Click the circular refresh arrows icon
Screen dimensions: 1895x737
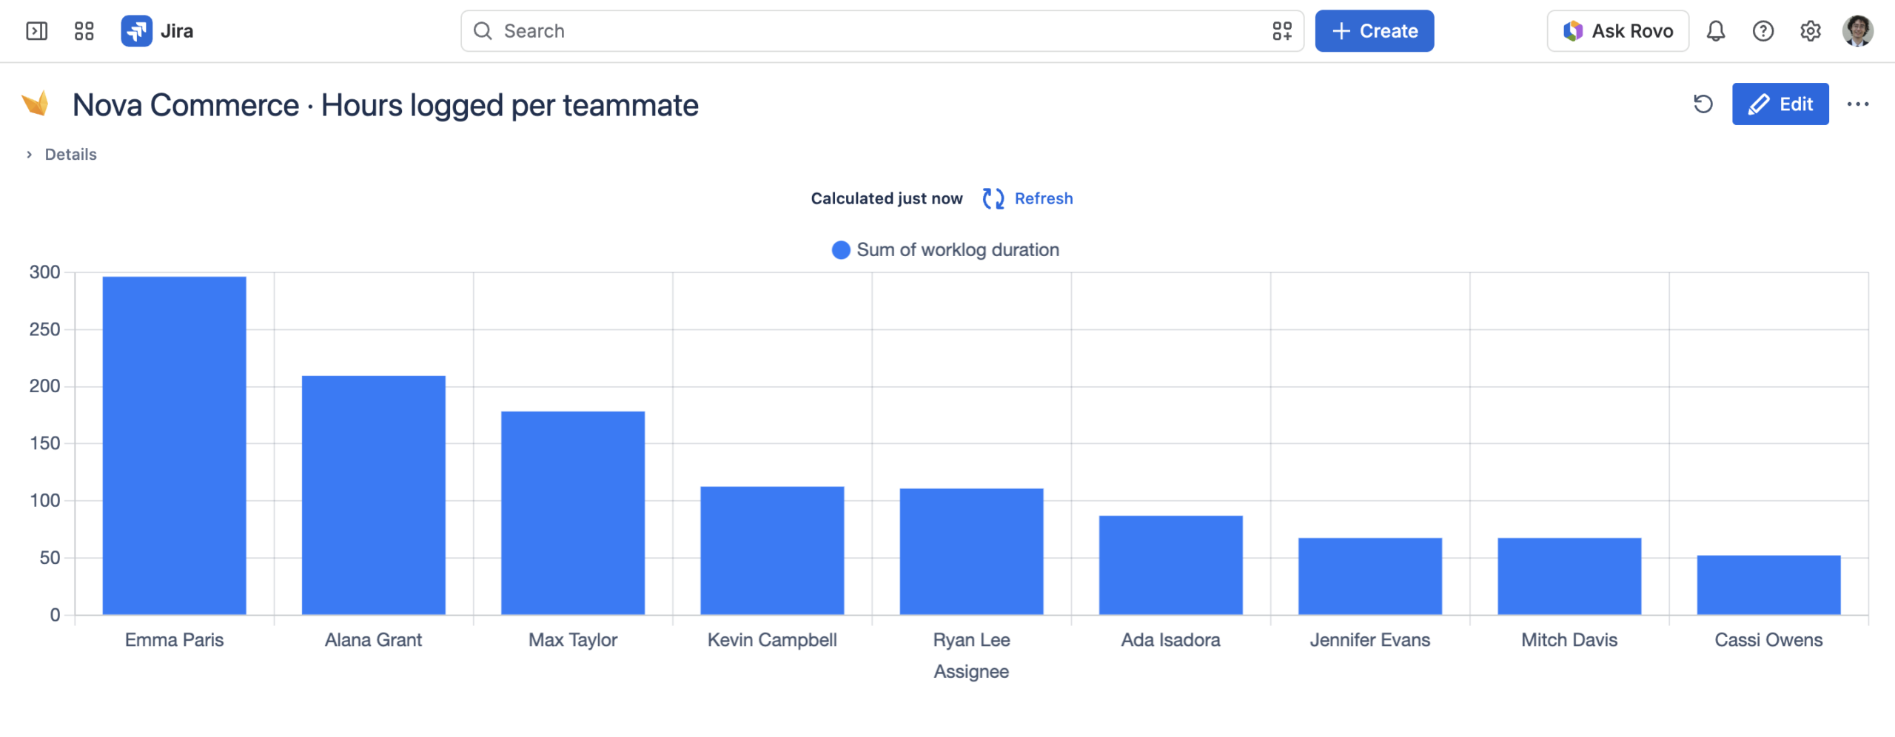(x=993, y=198)
